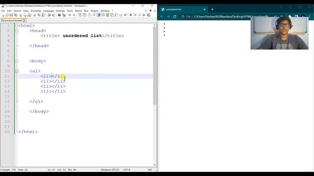The width and height of the screenshot is (314, 176).
Task: Open a new browser tab with plus button
Action: [212, 9]
